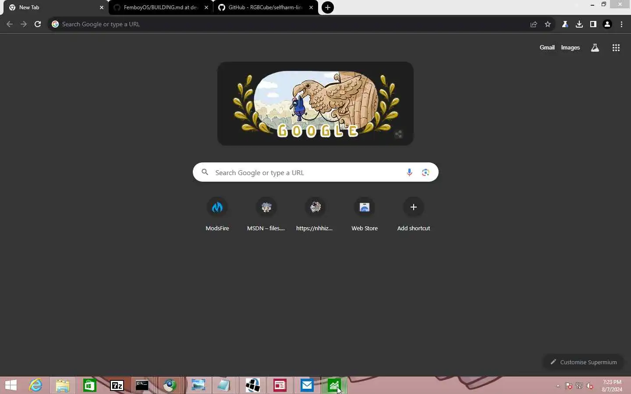Click the magnifier icon in the search box
This screenshot has width=631, height=394.
click(x=205, y=172)
